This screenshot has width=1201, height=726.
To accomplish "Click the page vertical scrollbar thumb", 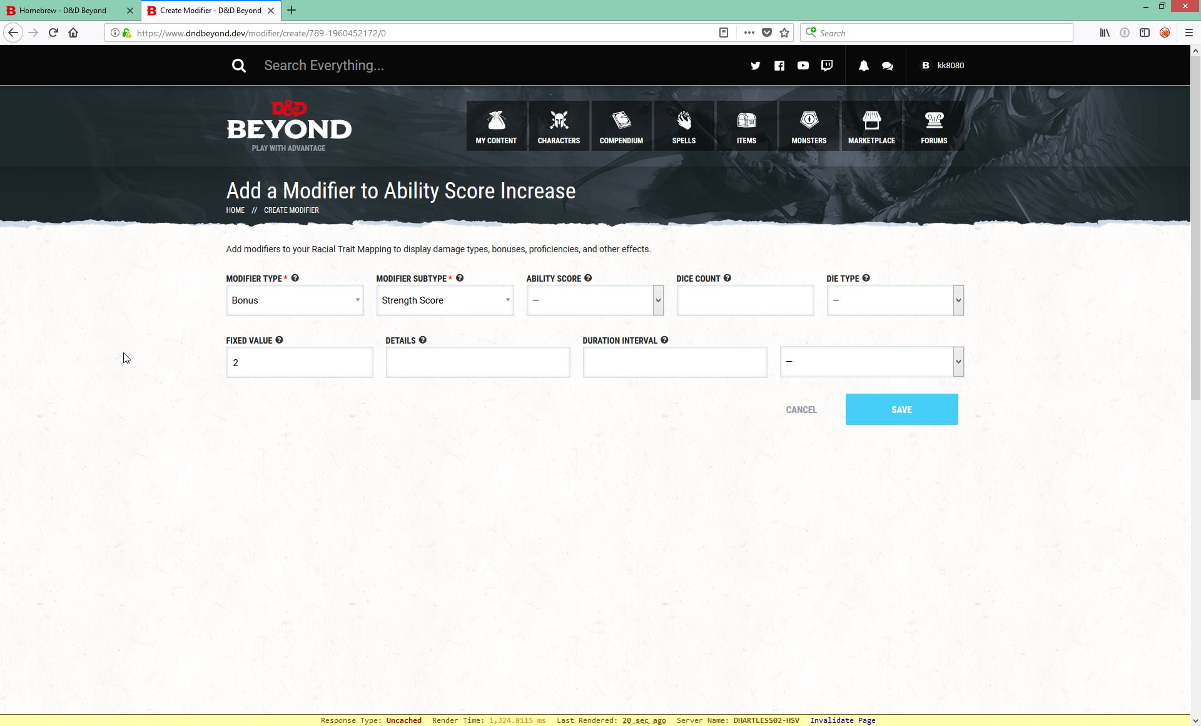I will click(1195, 227).
